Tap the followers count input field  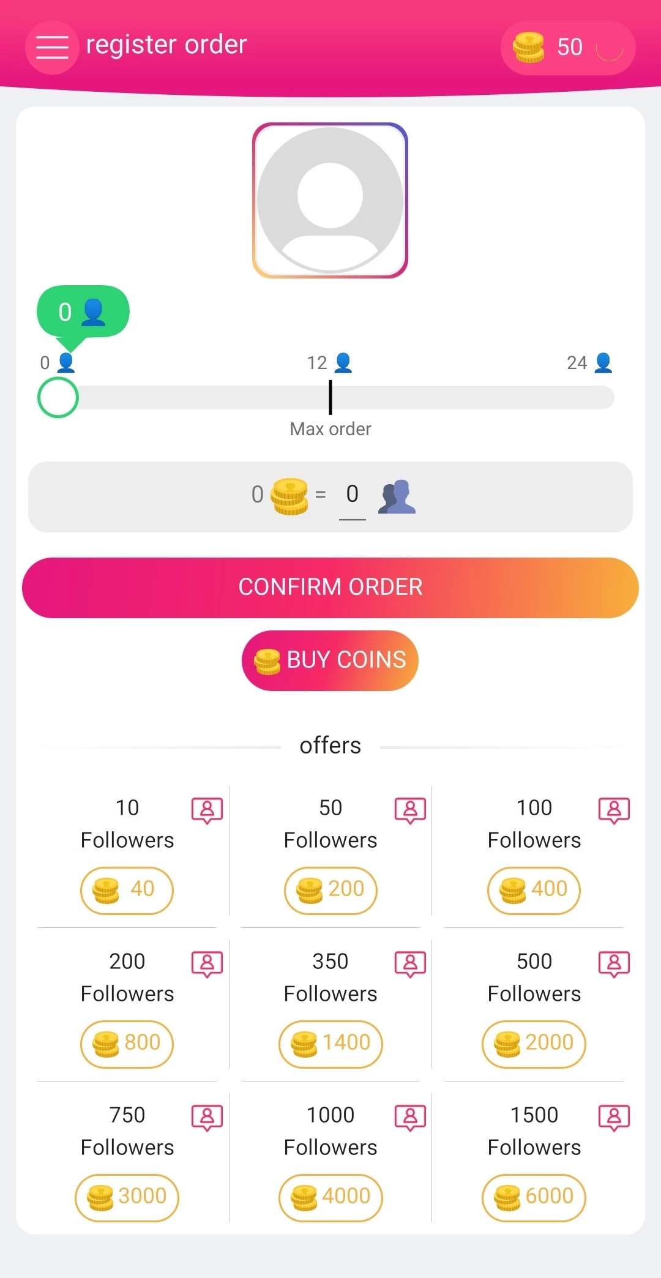point(352,495)
